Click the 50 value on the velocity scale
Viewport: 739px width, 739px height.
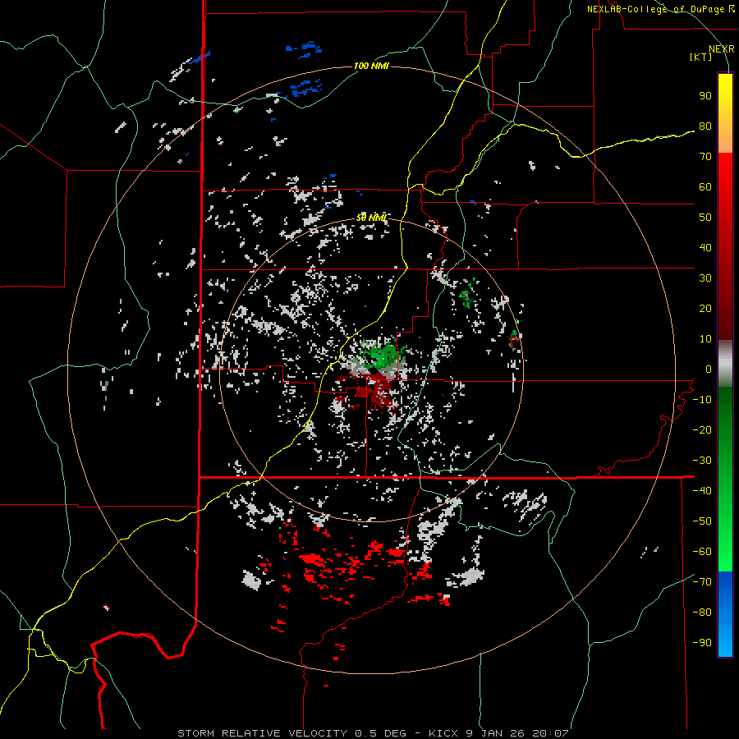705,218
